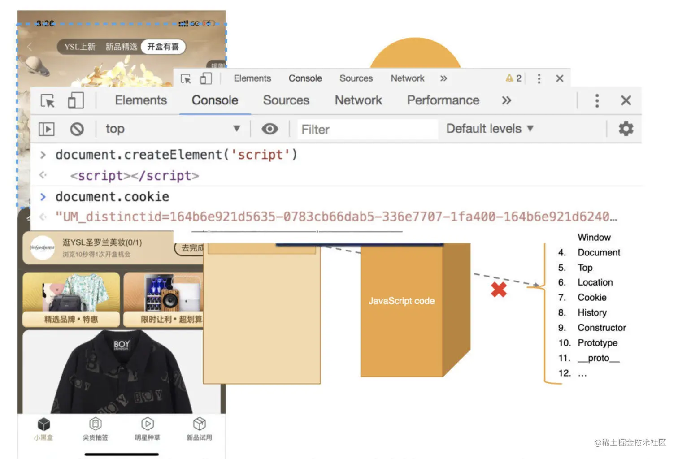Toggle the small device icon in the back DevTools window

[x=206, y=78]
